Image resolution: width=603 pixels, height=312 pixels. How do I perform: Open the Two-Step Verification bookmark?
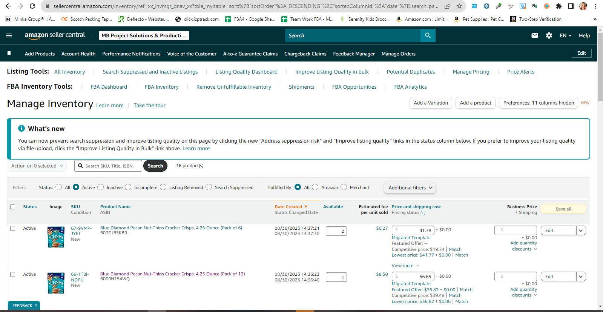tap(536, 19)
